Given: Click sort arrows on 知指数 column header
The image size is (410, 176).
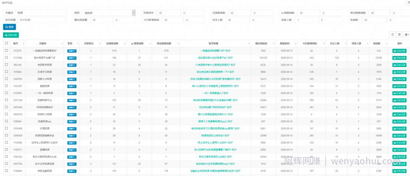Looking at the screenshot, I should point(386,43).
